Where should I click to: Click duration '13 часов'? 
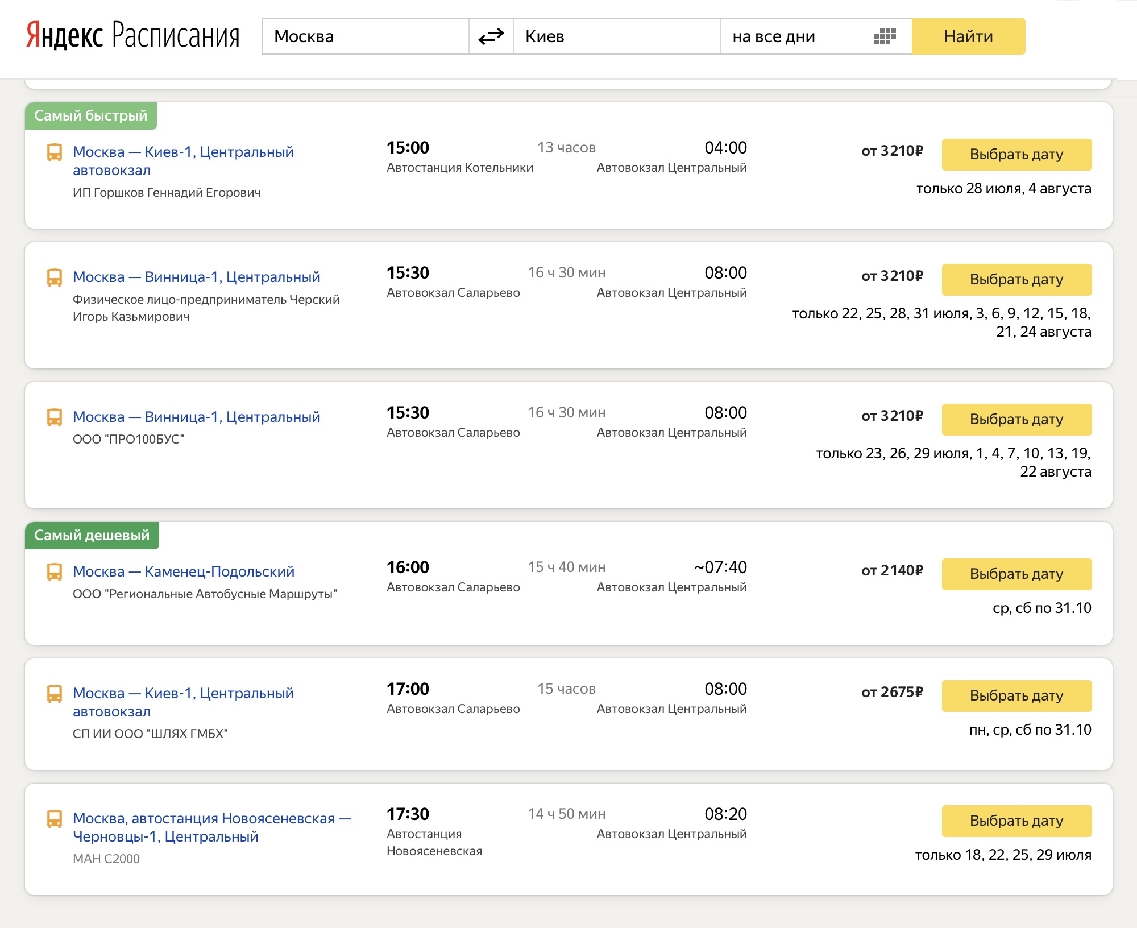pos(567,148)
